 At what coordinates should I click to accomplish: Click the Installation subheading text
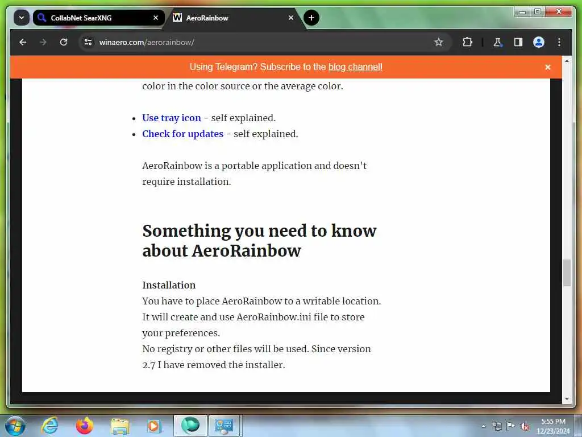tap(169, 285)
